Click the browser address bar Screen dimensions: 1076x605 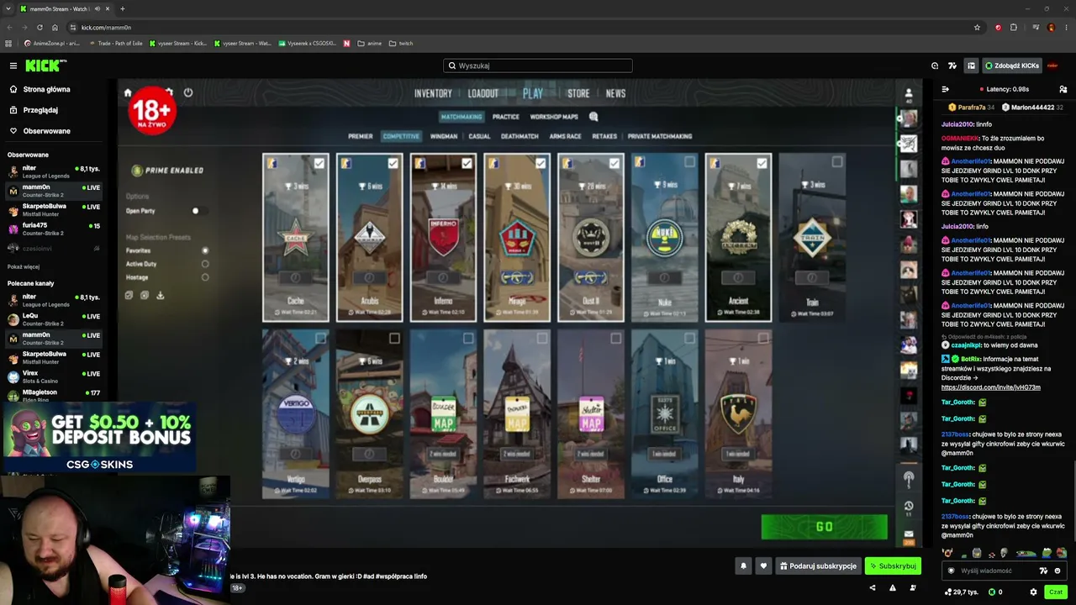tap(521, 28)
